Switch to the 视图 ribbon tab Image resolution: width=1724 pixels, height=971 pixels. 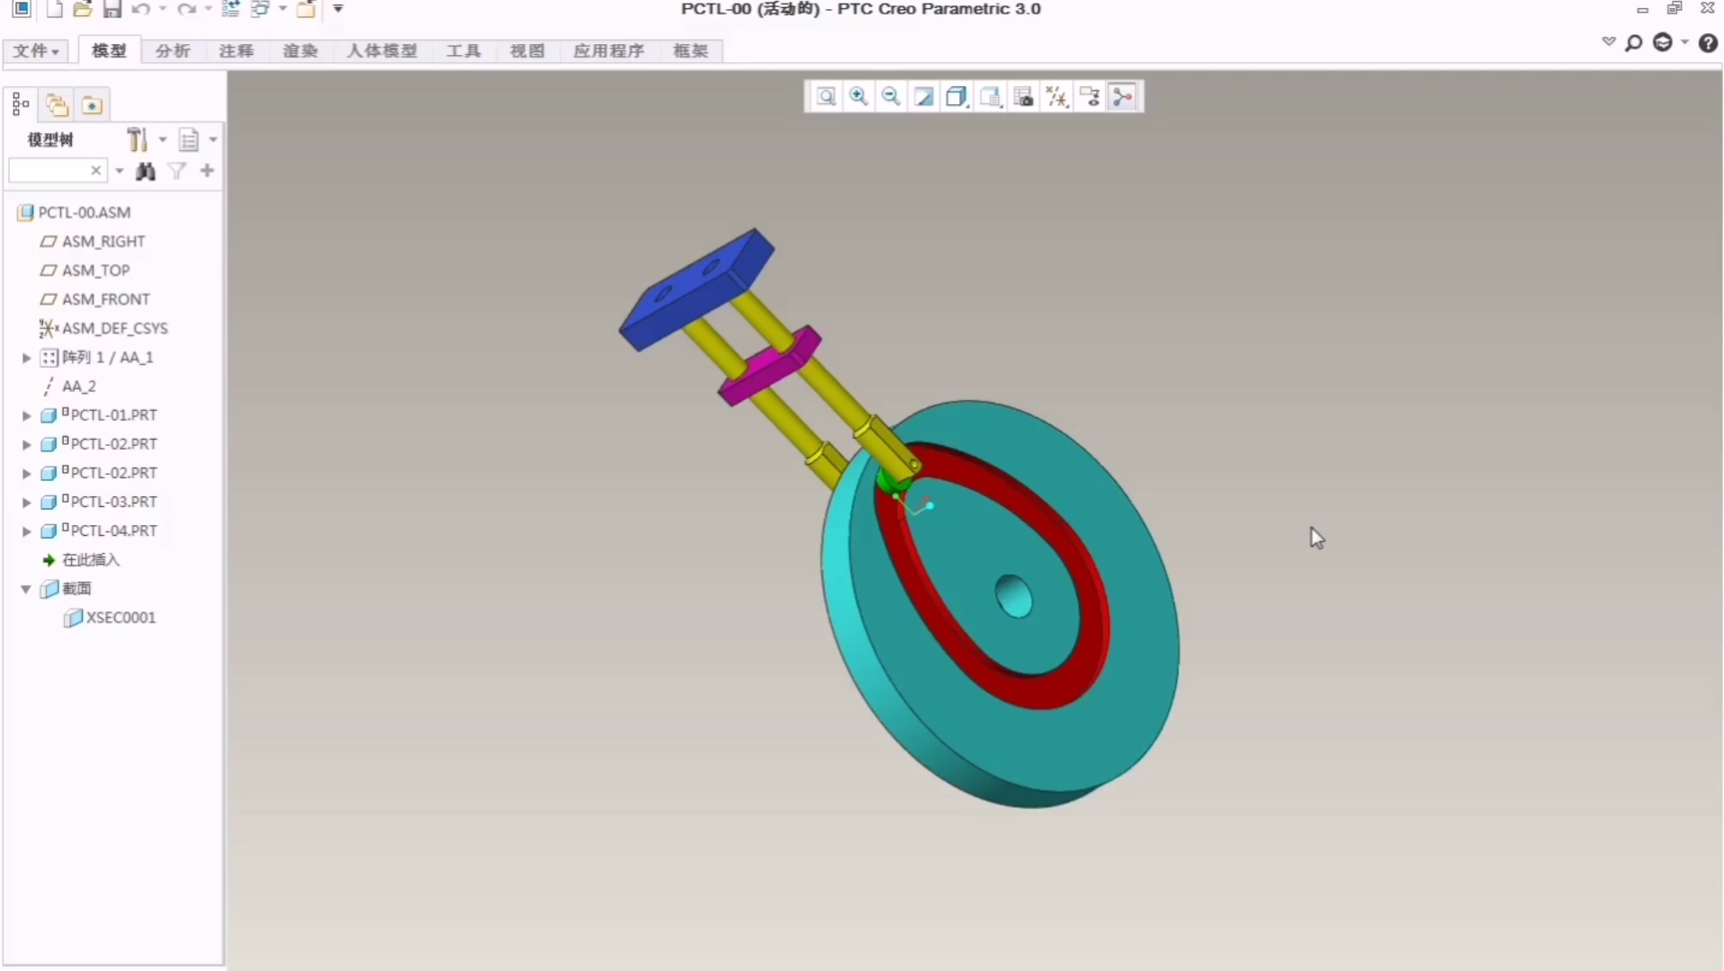pyautogui.click(x=527, y=51)
